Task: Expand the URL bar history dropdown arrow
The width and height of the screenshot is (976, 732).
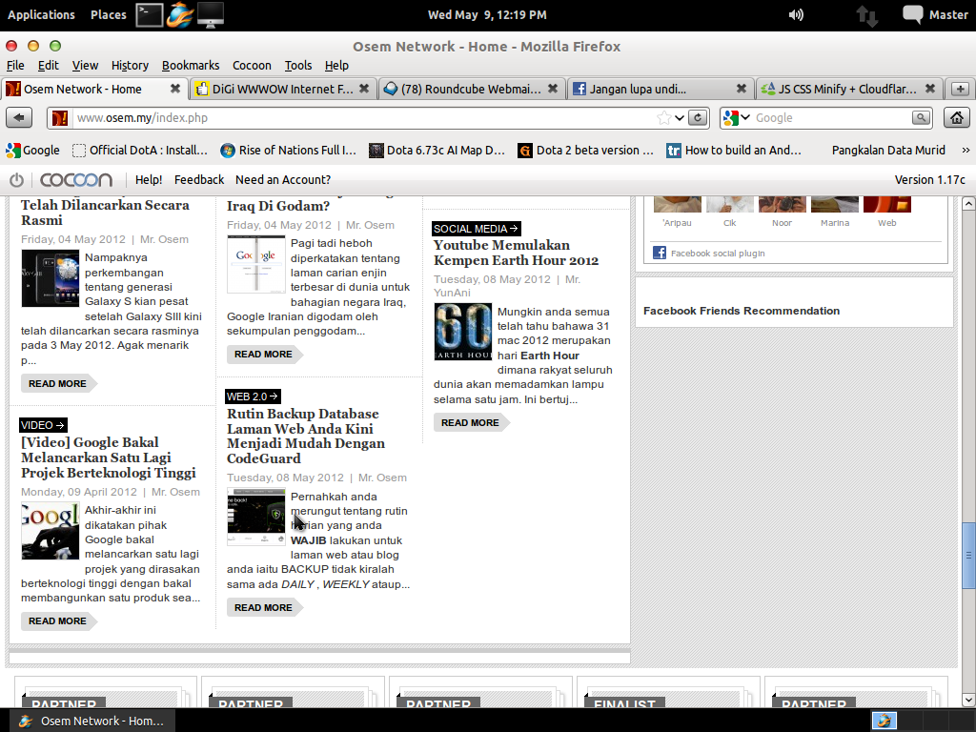Action: click(680, 117)
